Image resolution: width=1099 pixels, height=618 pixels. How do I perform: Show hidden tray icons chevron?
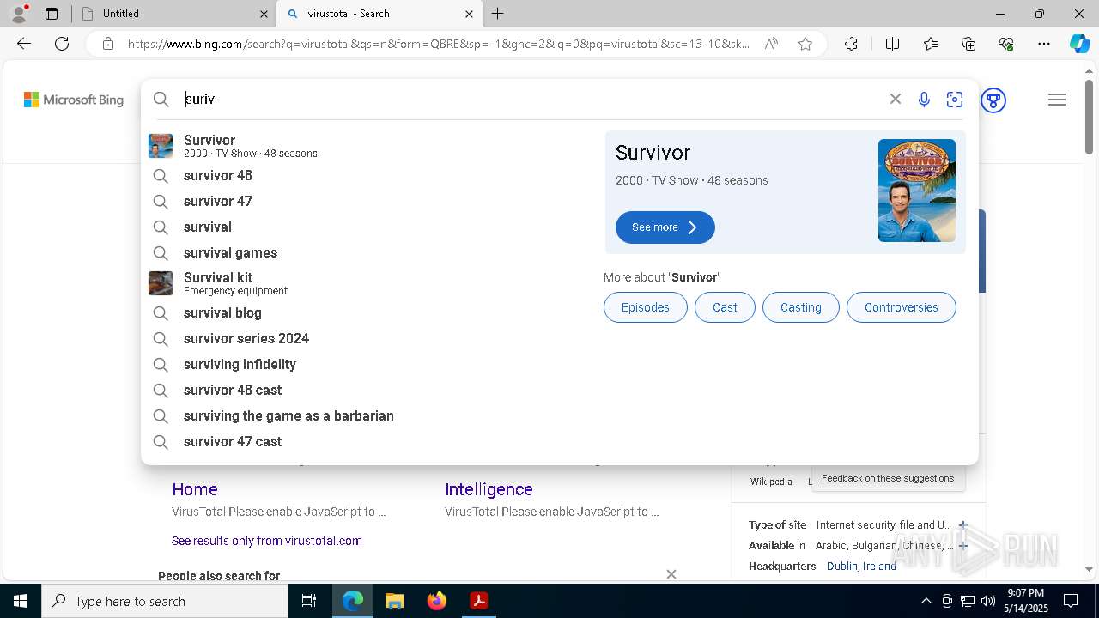pos(926,601)
